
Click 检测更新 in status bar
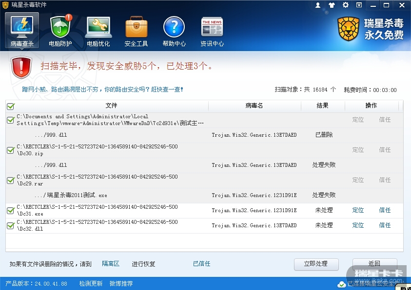[x=91, y=284]
